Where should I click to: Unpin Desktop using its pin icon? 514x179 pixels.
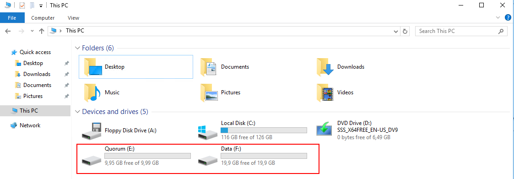(66, 63)
